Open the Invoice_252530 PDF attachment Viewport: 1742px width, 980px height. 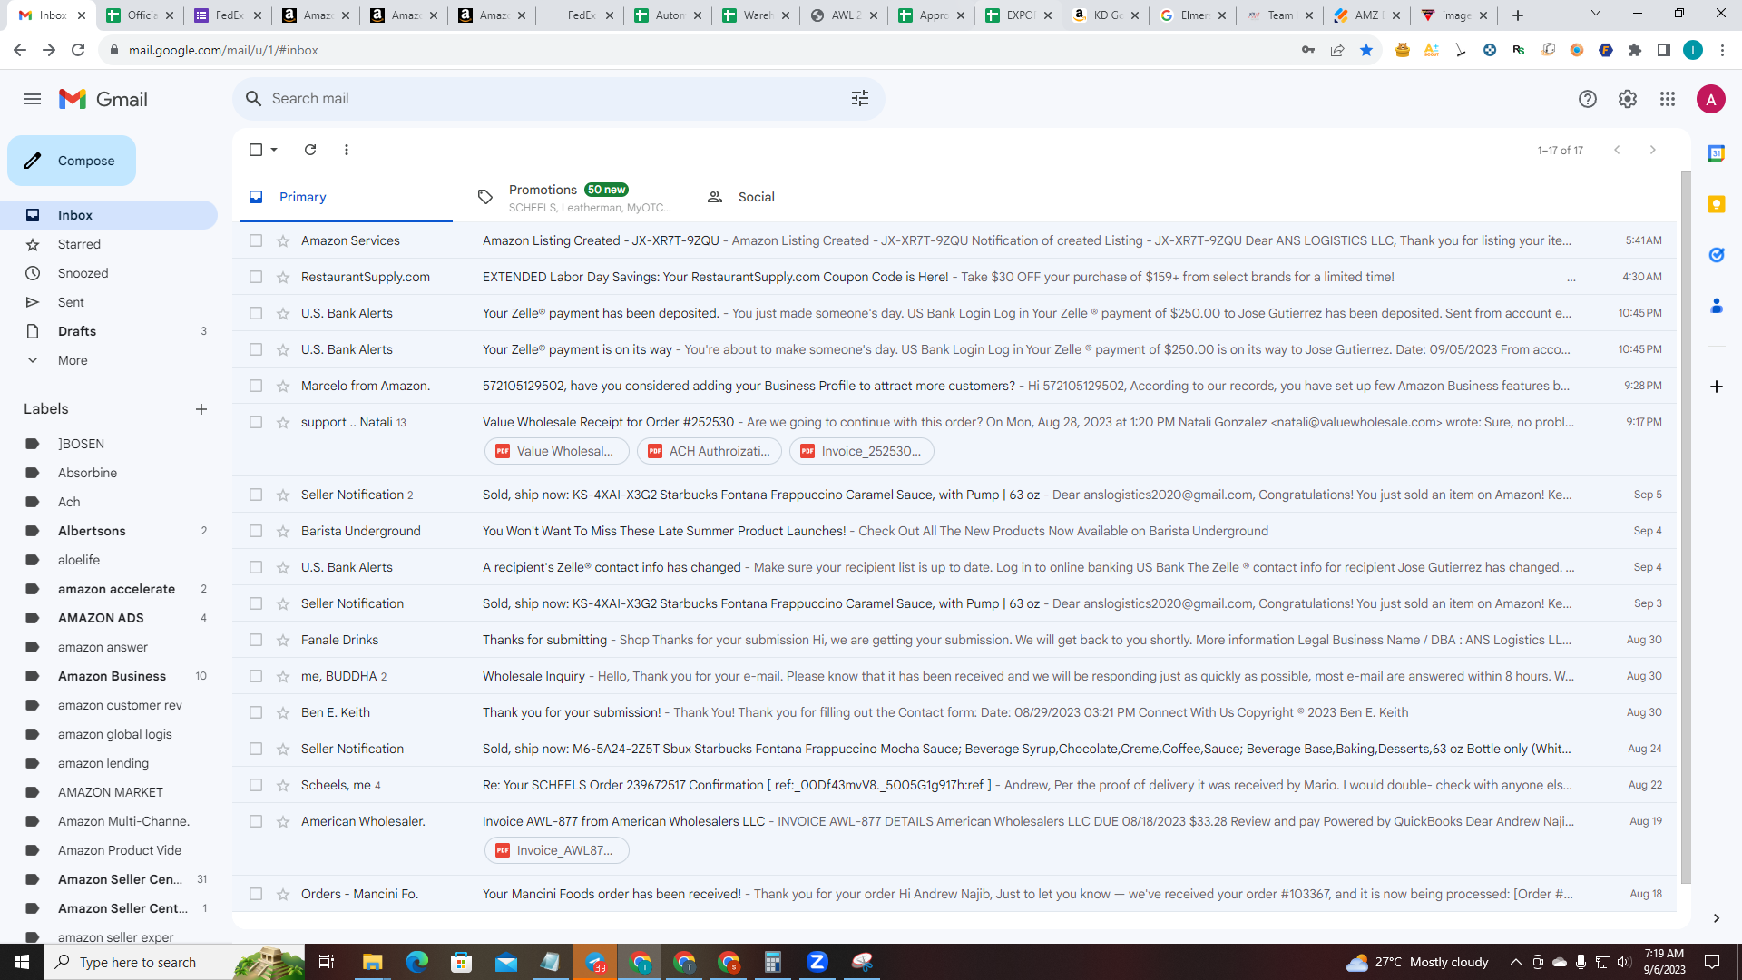click(x=861, y=451)
